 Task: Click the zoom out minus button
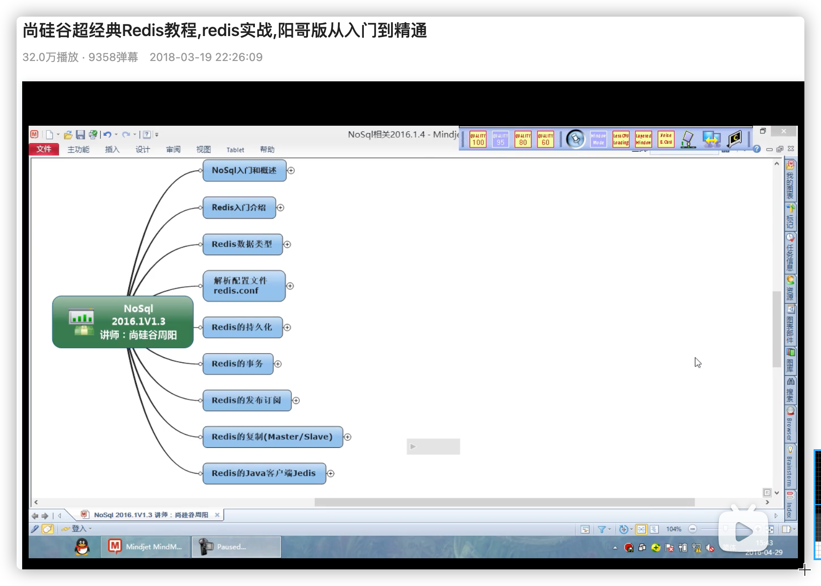pyautogui.click(x=692, y=529)
